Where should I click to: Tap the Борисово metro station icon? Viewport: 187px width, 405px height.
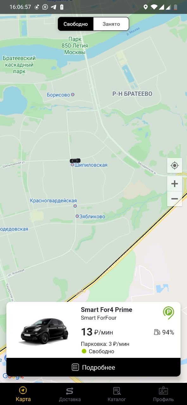point(73,95)
